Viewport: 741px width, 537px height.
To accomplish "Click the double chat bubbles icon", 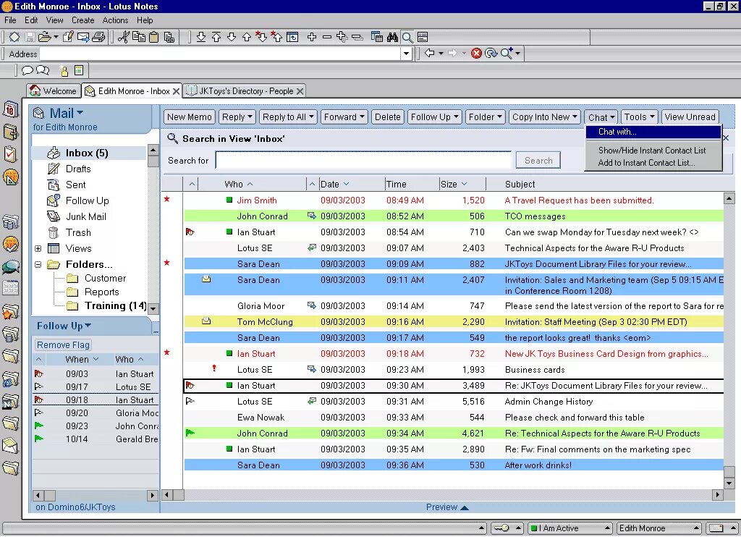I will pyautogui.click(x=43, y=70).
